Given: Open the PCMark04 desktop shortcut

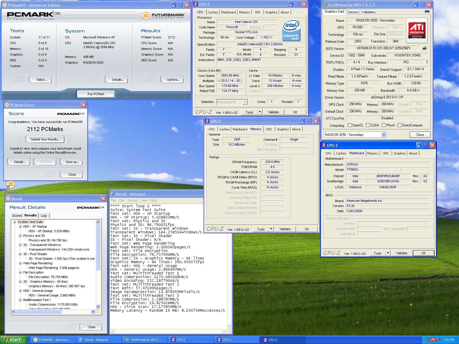Looking at the screenshot, I should (11, 187).
